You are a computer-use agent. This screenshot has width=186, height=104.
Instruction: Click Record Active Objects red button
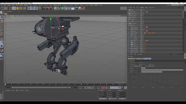click(x=102, y=88)
